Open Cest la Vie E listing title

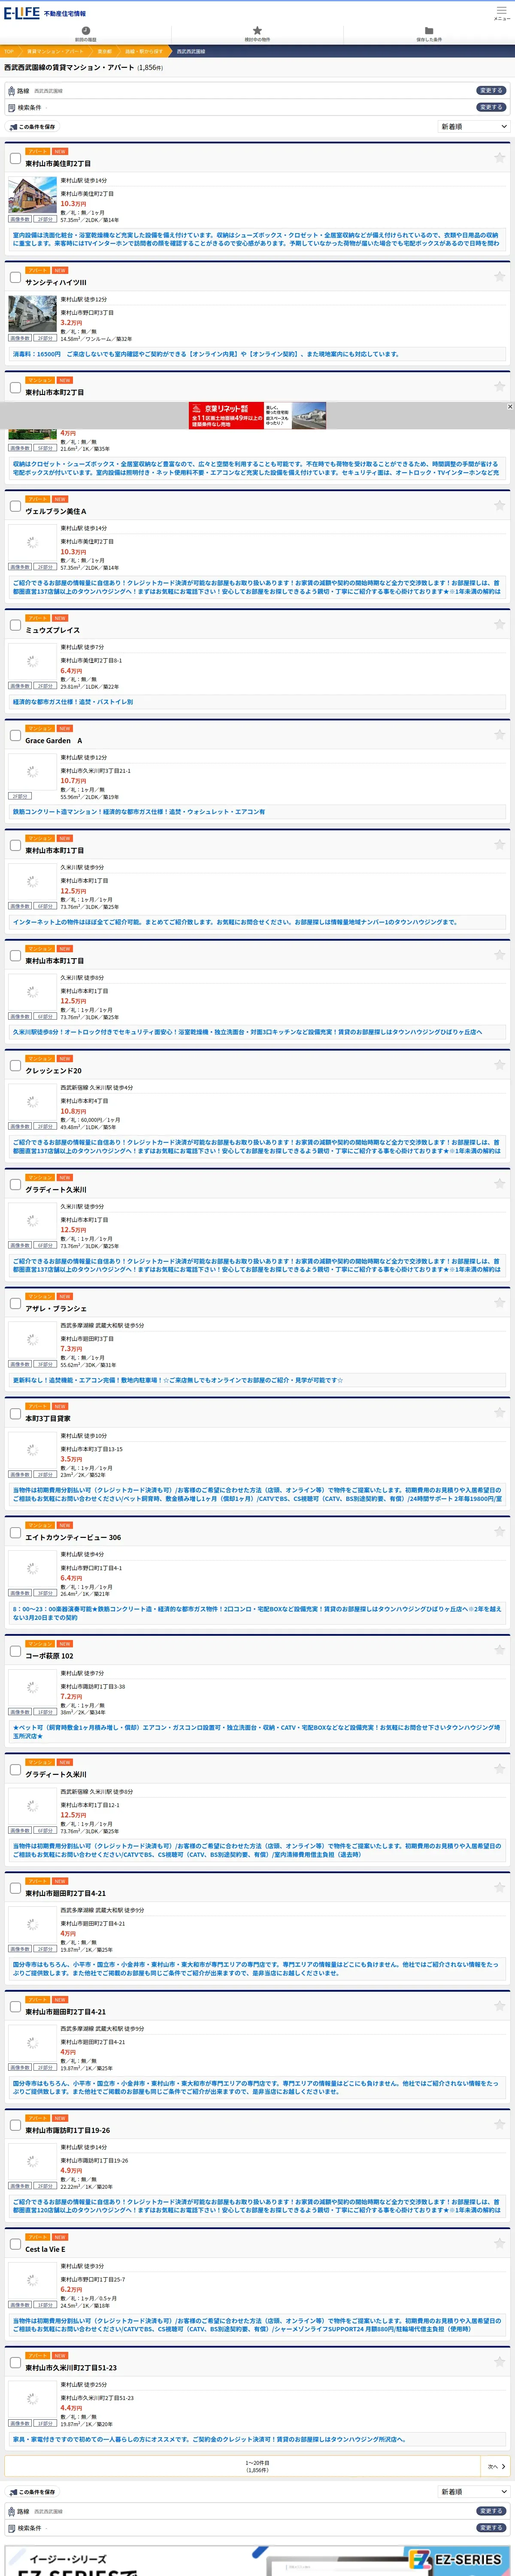45,2249
